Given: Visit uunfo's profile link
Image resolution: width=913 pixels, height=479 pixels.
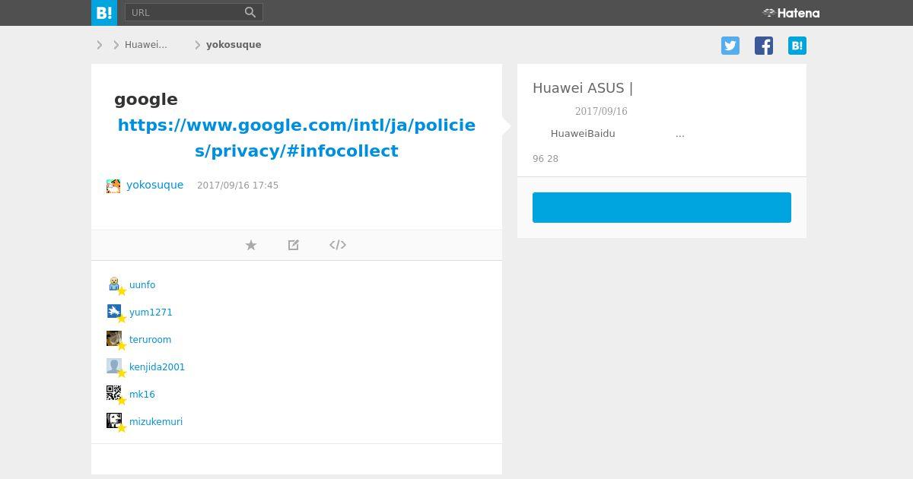Looking at the screenshot, I should [x=142, y=285].
